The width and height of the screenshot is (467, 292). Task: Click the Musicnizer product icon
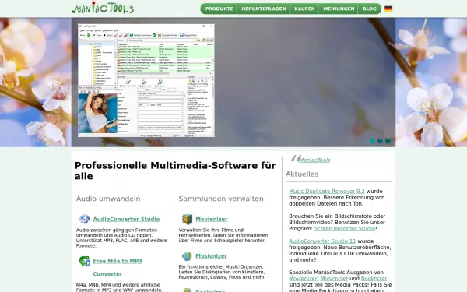[187, 256]
